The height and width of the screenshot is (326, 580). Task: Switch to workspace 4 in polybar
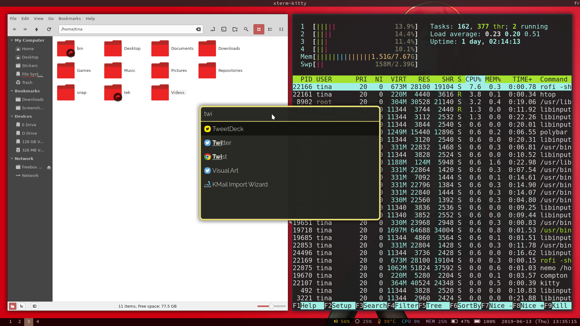point(38,321)
